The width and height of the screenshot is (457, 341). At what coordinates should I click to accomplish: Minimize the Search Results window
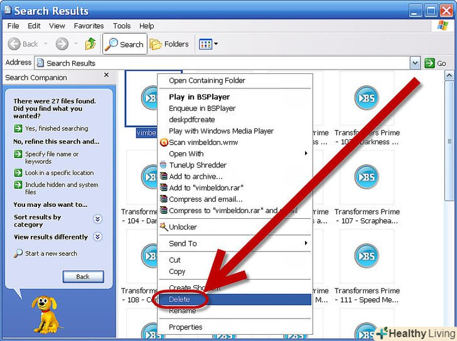tap(416, 11)
